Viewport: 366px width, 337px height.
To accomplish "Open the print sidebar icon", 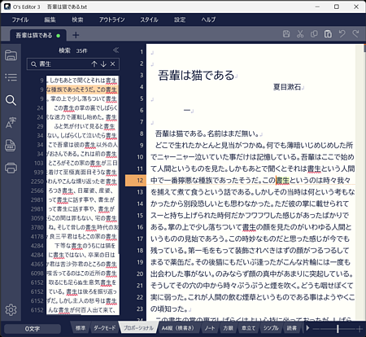I will click(11, 168).
